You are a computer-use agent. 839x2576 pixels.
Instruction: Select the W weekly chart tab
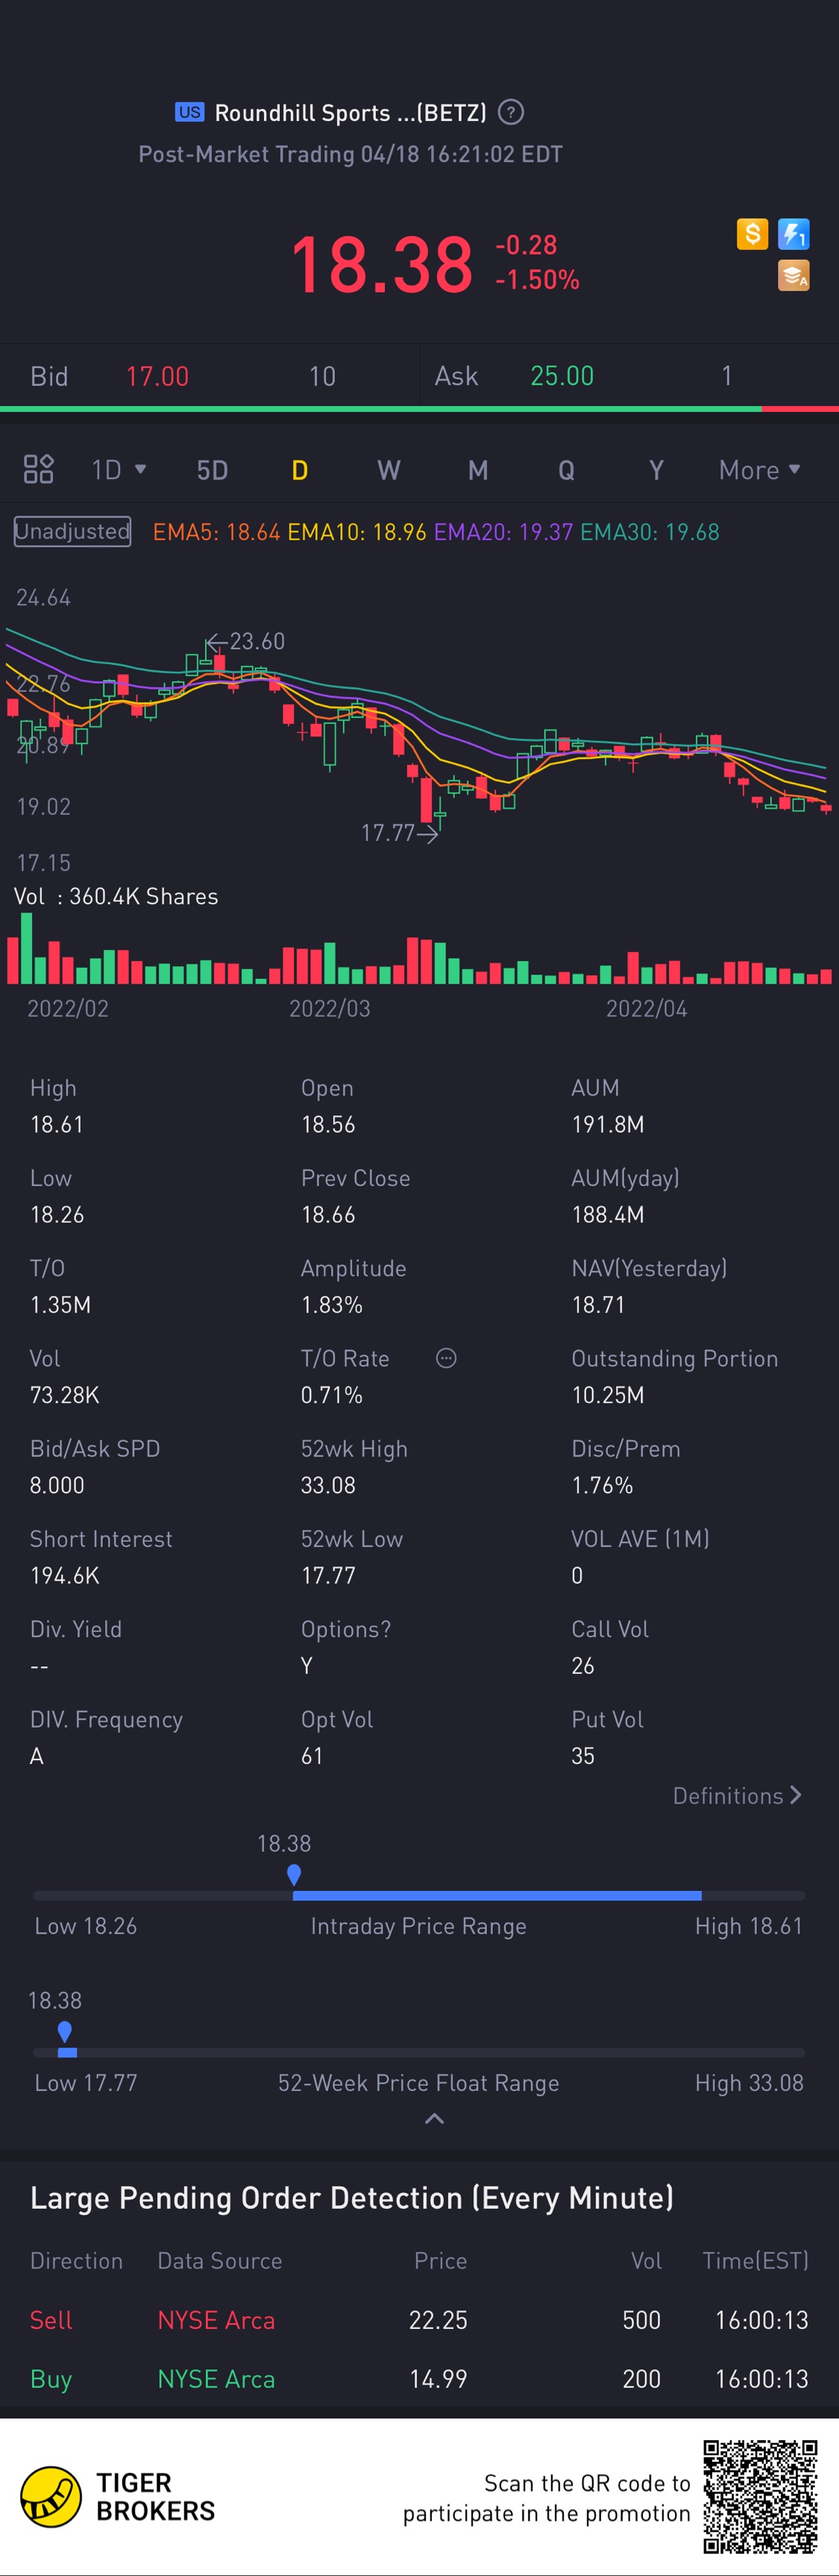389,470
